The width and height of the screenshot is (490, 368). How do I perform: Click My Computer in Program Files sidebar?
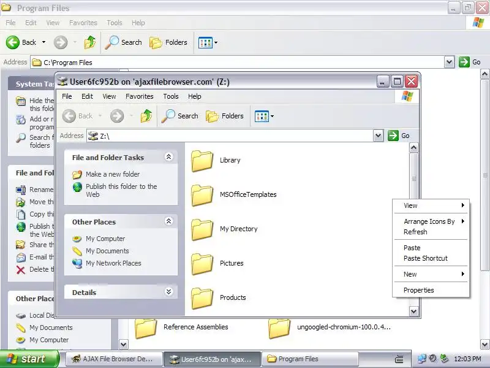click(x=49, y=340)
